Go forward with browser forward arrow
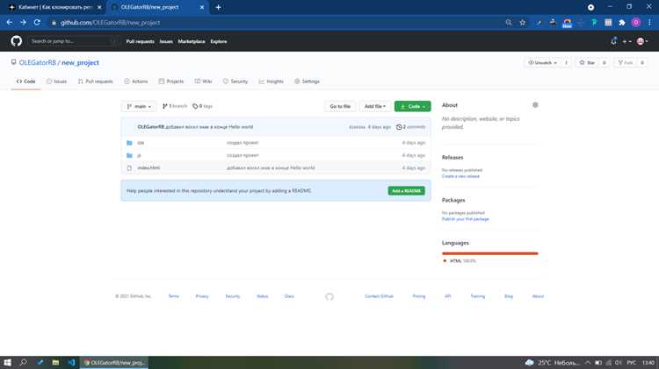 click(23, 22)
